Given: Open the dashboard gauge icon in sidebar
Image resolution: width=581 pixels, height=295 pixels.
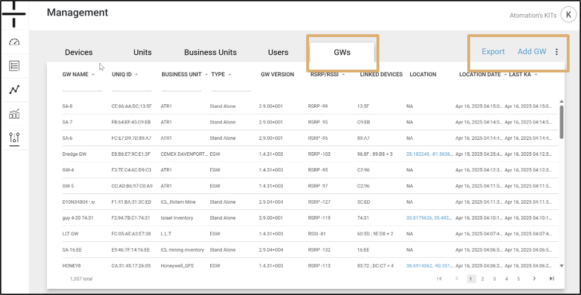Looking at the screenshot, I should (x=14, y=42).
